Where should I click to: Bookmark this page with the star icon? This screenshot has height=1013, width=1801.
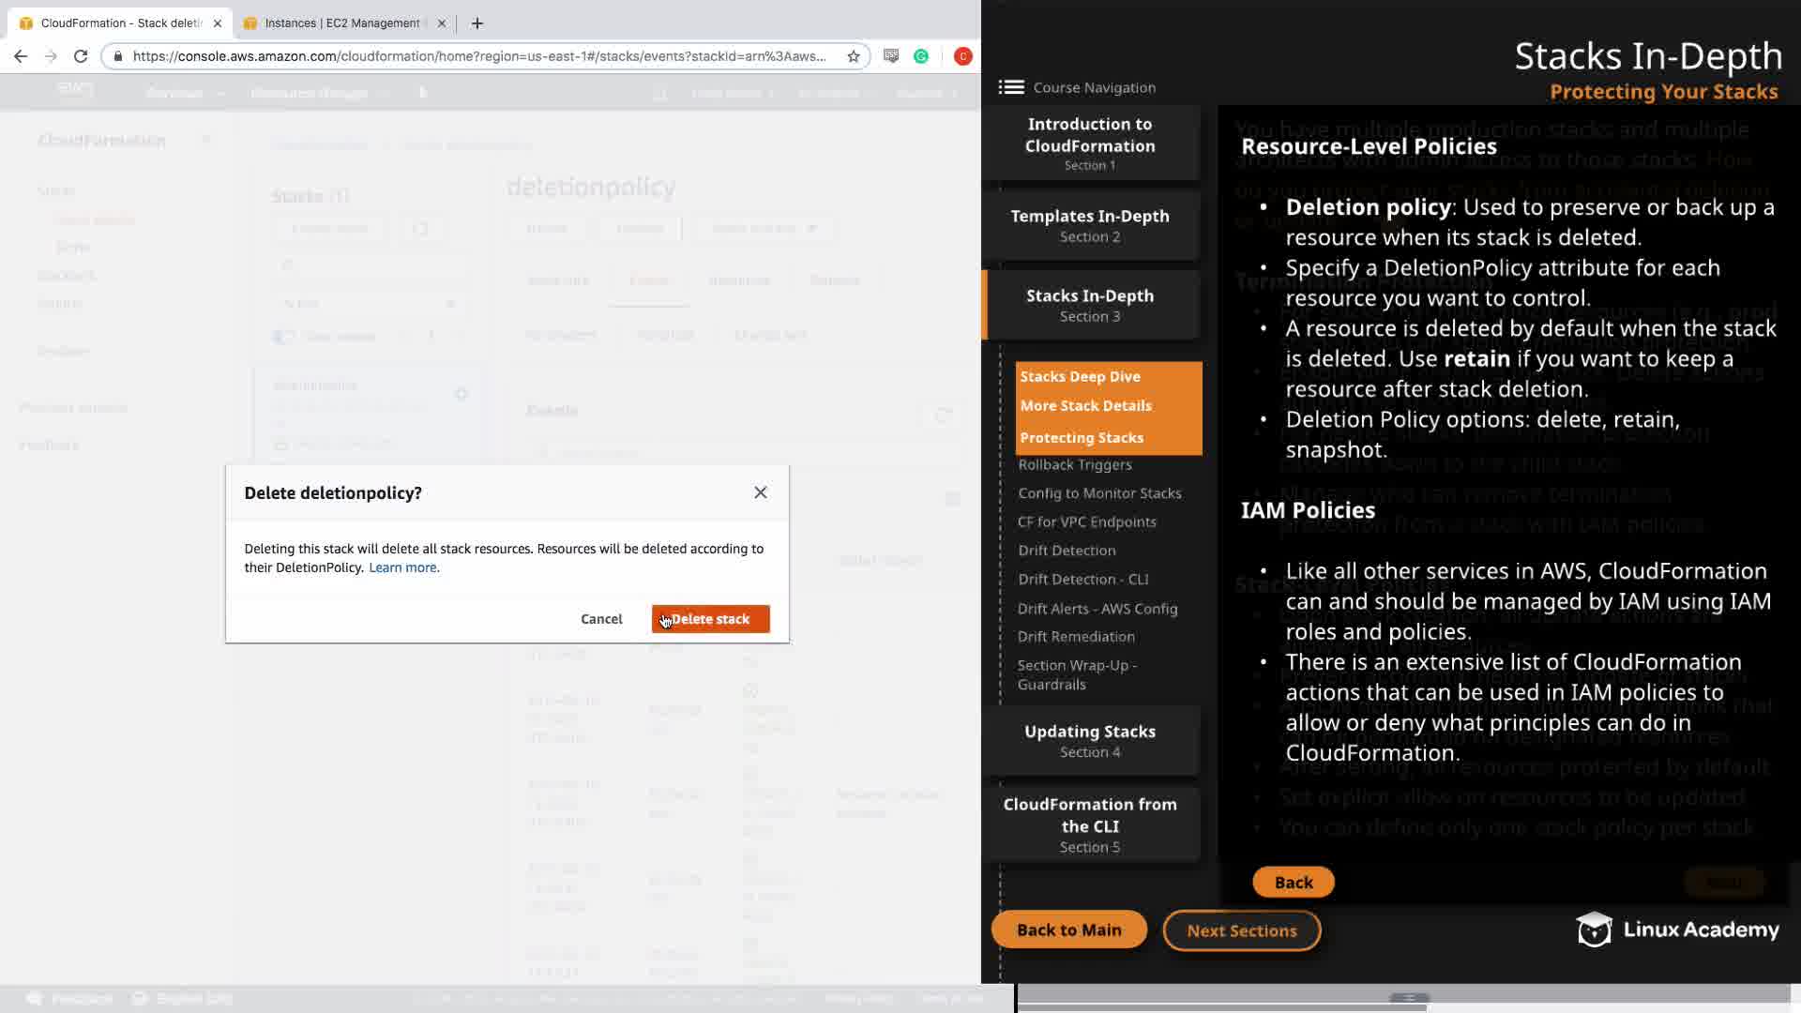(853, 56)
